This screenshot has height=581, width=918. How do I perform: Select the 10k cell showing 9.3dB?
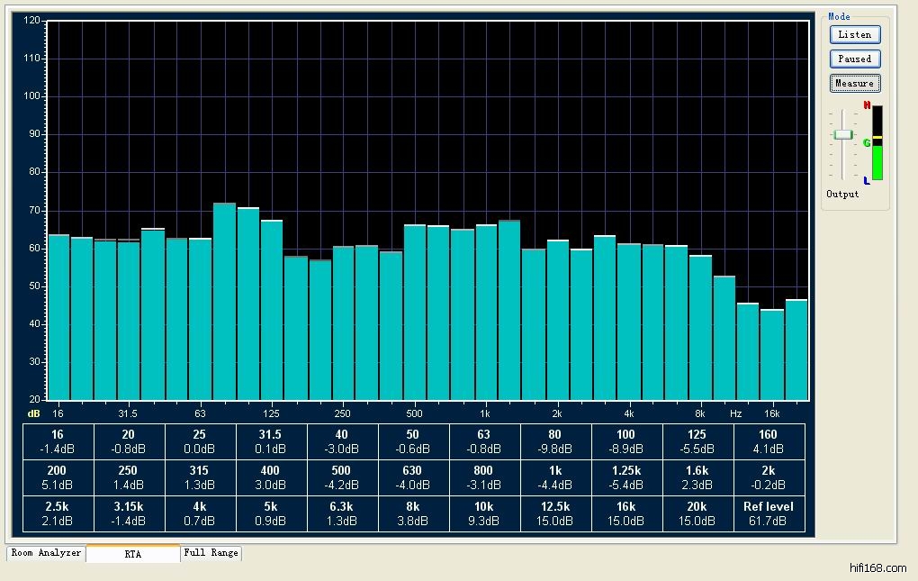click(x=484, y=513)
